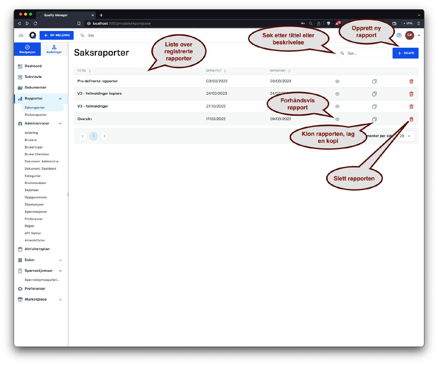The image size is (438, 365).
Task: Click the Quality Manager logo
Action: [33, 35]
